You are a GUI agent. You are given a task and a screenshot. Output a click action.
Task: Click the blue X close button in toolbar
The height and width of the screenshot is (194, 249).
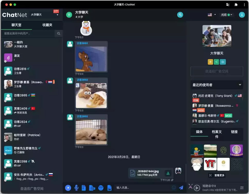[x=68, y=188]
